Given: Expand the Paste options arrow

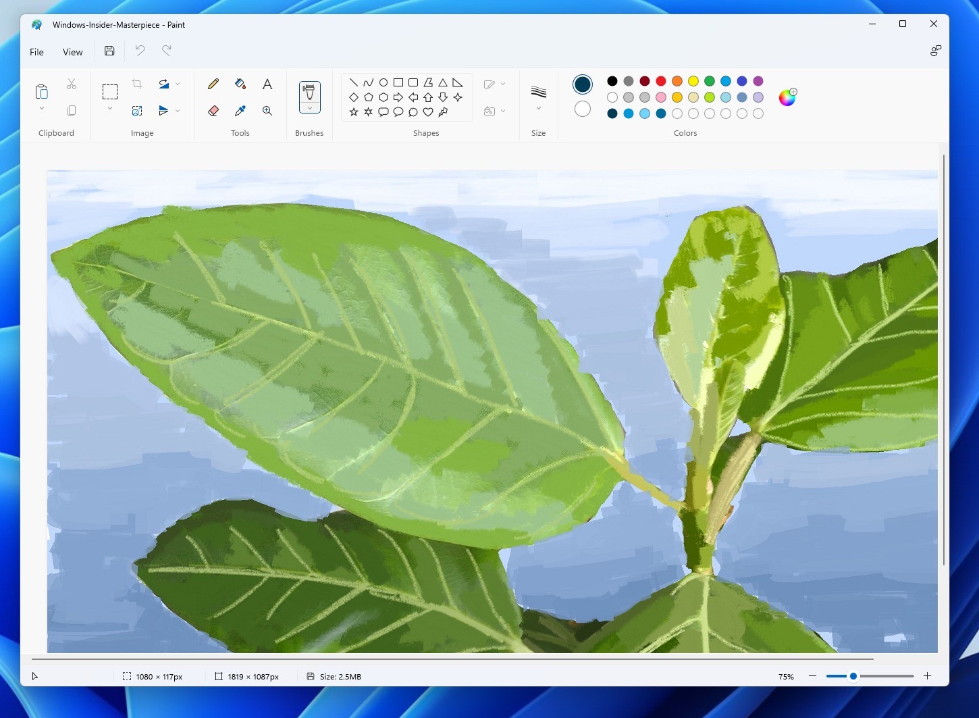Looking at the screenshot, I should pyautogui.click(x=42, y=109).
